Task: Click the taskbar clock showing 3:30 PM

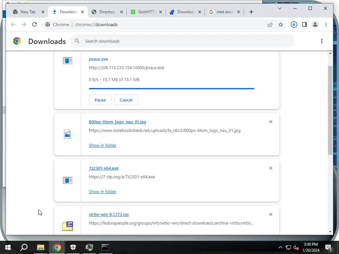Action: 311,247
